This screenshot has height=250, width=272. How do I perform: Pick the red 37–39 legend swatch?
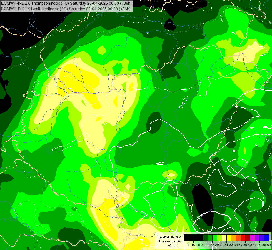[x=243, y=238]
